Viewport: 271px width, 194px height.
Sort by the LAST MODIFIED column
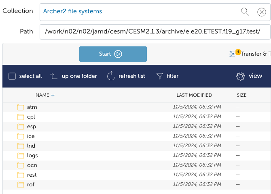[194, 96]
